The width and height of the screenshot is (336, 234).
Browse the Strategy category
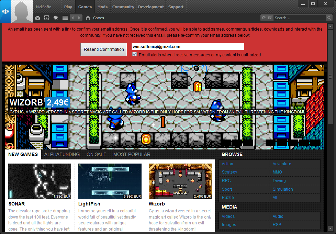click(229, 172)
